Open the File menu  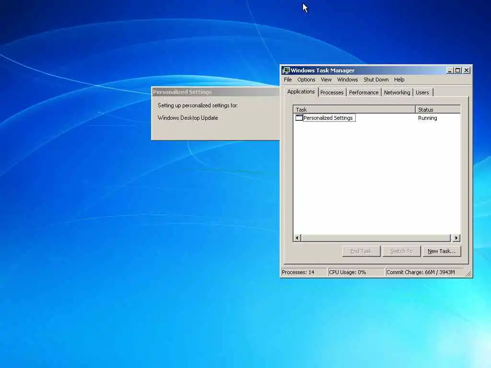click(x=288, y=80)
